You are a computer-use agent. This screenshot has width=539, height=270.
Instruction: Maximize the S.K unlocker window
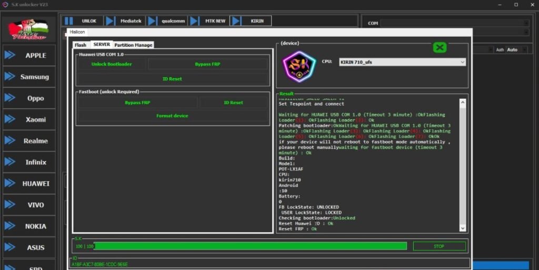point(516,4)
